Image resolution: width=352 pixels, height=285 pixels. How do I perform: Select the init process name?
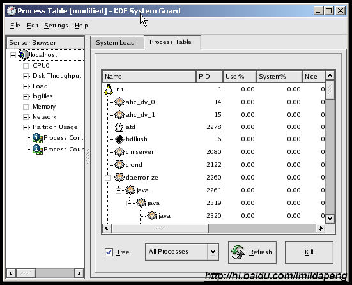click(x=119, y=89)
